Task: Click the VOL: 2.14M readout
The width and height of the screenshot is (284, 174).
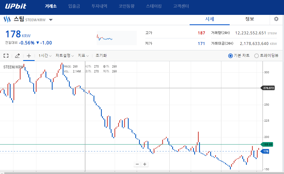Action: (72, 72)
